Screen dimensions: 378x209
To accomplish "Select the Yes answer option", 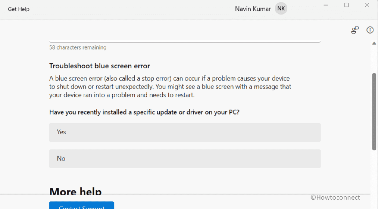I will tap(185, 132).
